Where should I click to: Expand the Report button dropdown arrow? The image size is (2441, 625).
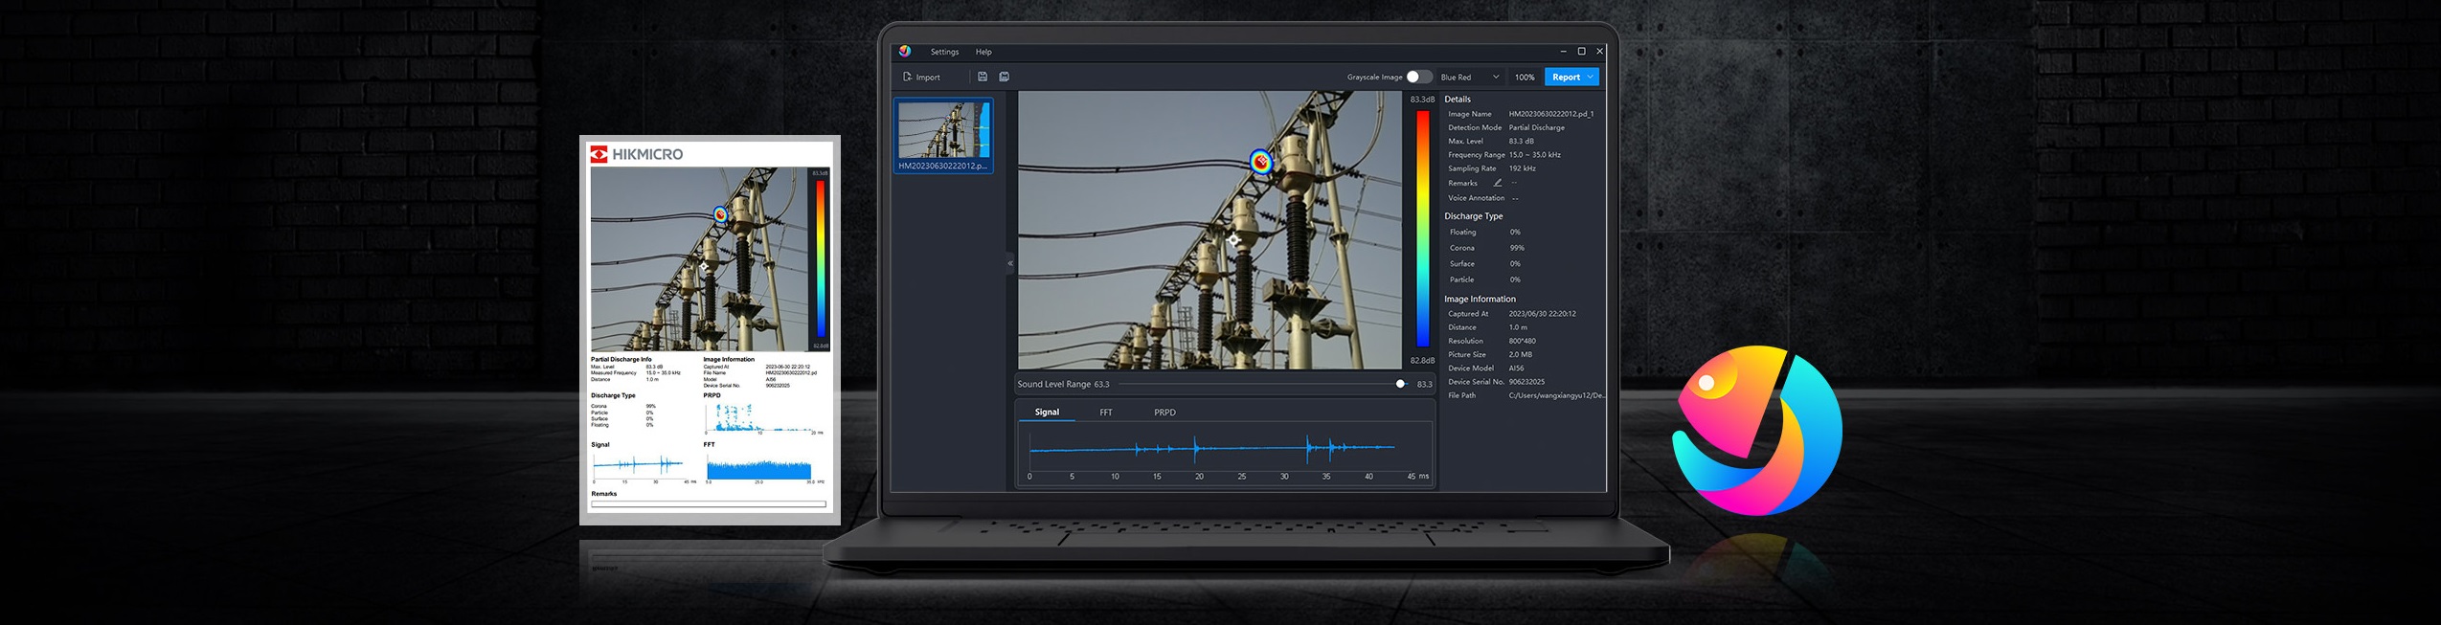[x=1591, y=77]
